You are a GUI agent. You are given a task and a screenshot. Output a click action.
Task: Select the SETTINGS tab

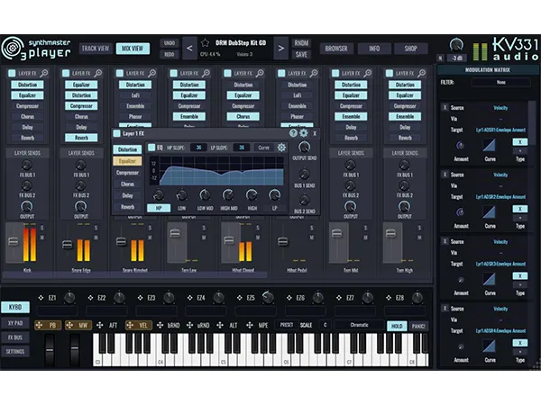15,352
